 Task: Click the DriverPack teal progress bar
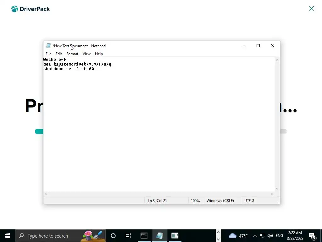(x=39, y=131)
